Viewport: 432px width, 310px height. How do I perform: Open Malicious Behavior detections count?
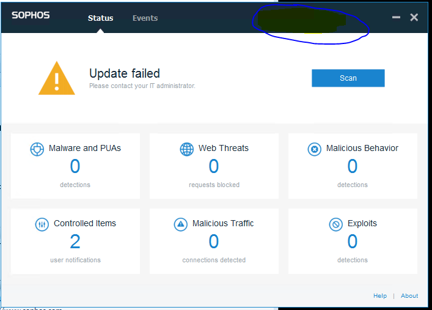(x=353, y=166)
